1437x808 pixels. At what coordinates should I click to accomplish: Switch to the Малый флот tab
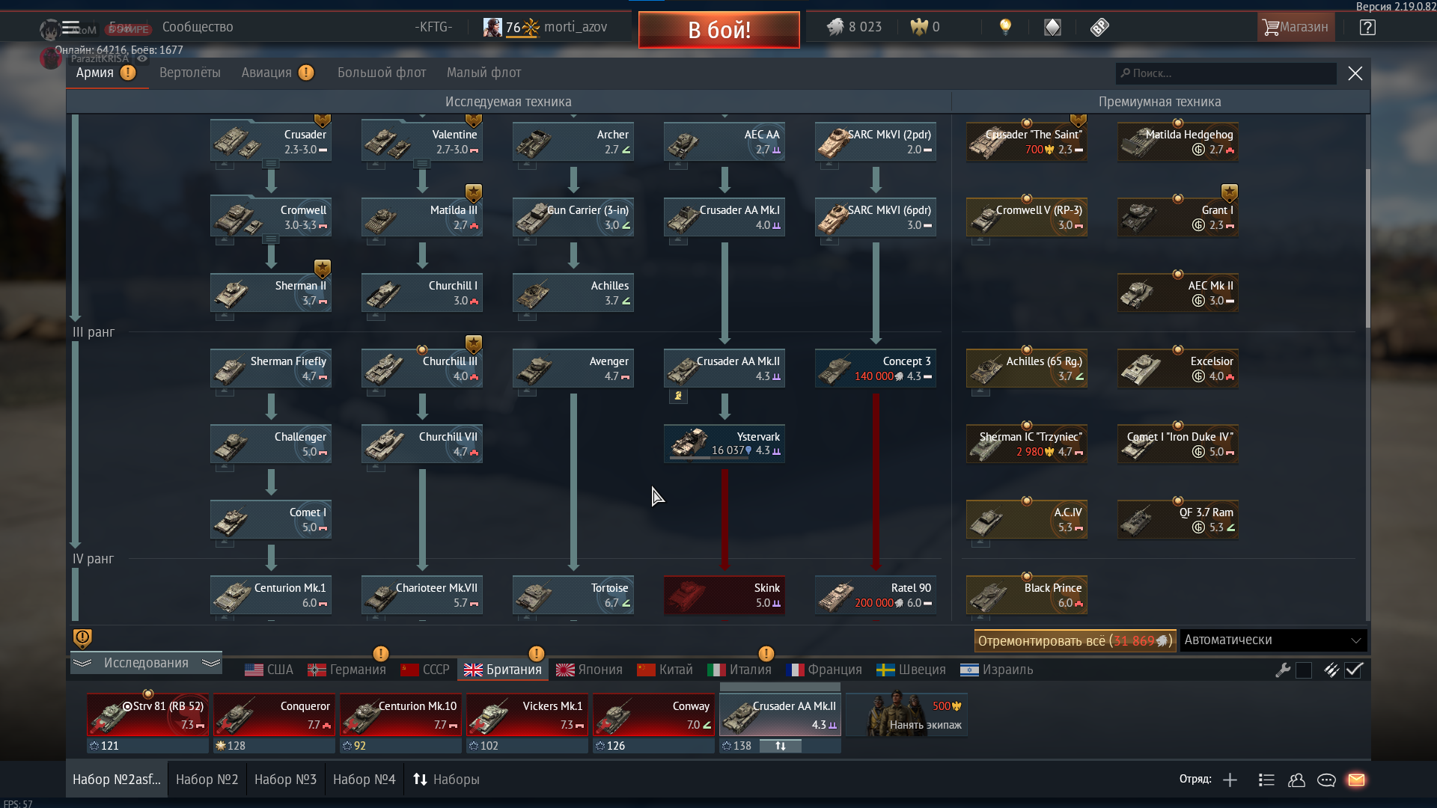pos(483,73)
